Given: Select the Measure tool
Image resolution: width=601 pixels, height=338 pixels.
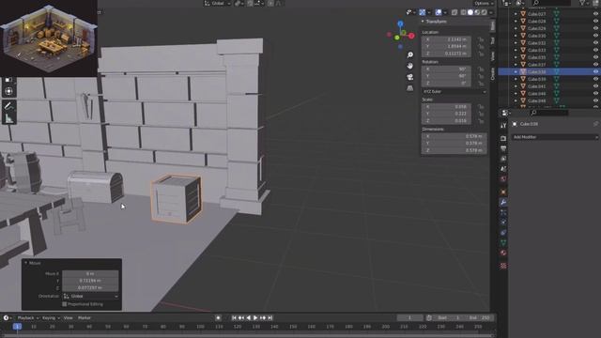Looking at the screenshot, I should point(8,119).
